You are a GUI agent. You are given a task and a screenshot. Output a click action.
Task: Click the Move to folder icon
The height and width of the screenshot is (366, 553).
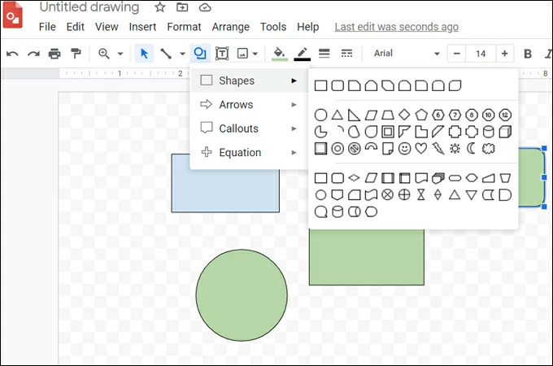(x=182, y=7)
